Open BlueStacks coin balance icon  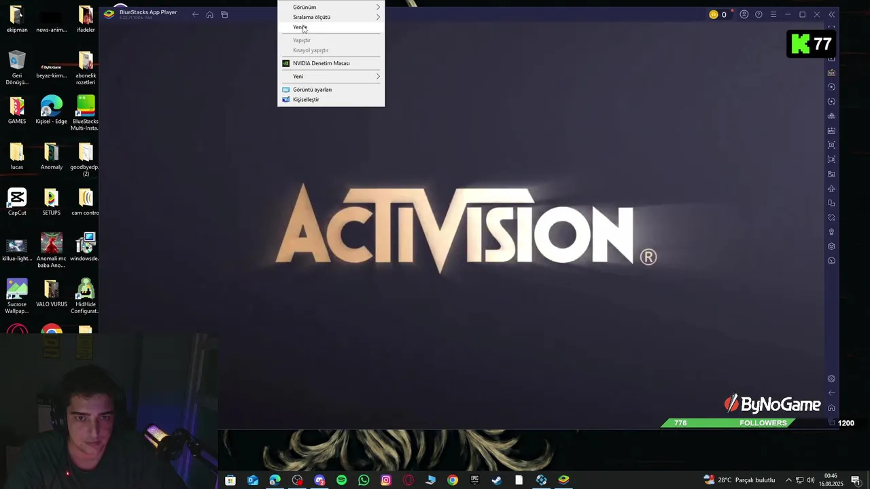(714, 14)
